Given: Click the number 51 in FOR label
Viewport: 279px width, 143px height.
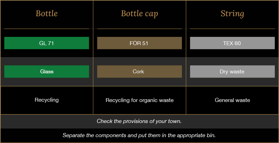Looking at the screenshot, I should [x=145, y=43].
